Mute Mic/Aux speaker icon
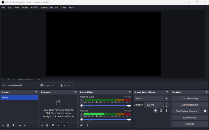This screenshot has height=130, width=209. [82, 119]
